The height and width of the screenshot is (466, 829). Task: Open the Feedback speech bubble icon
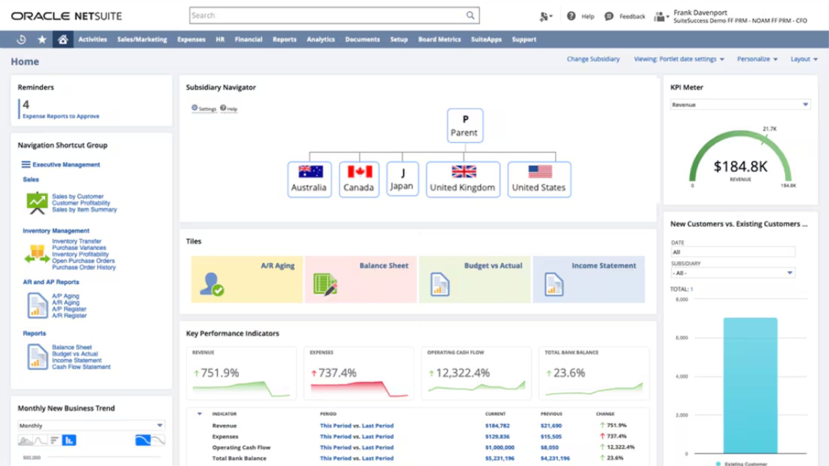609,16
